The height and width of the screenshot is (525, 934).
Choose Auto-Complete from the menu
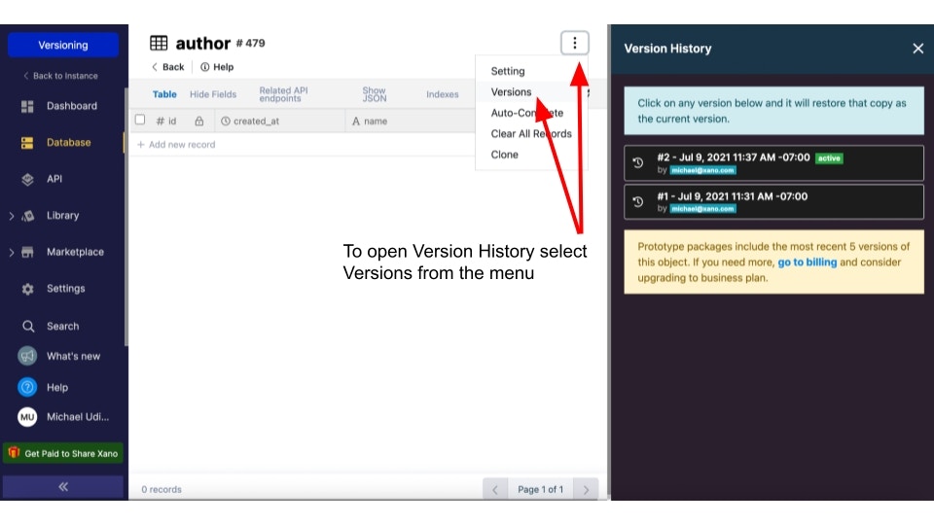click(526, 113)
